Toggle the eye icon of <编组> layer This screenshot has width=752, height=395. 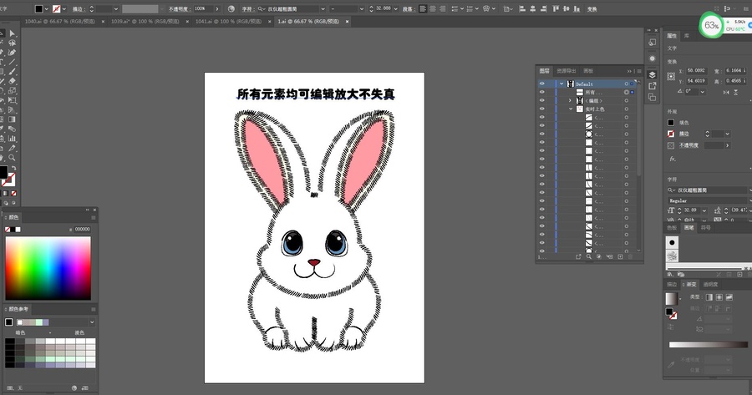coord(542,101)
